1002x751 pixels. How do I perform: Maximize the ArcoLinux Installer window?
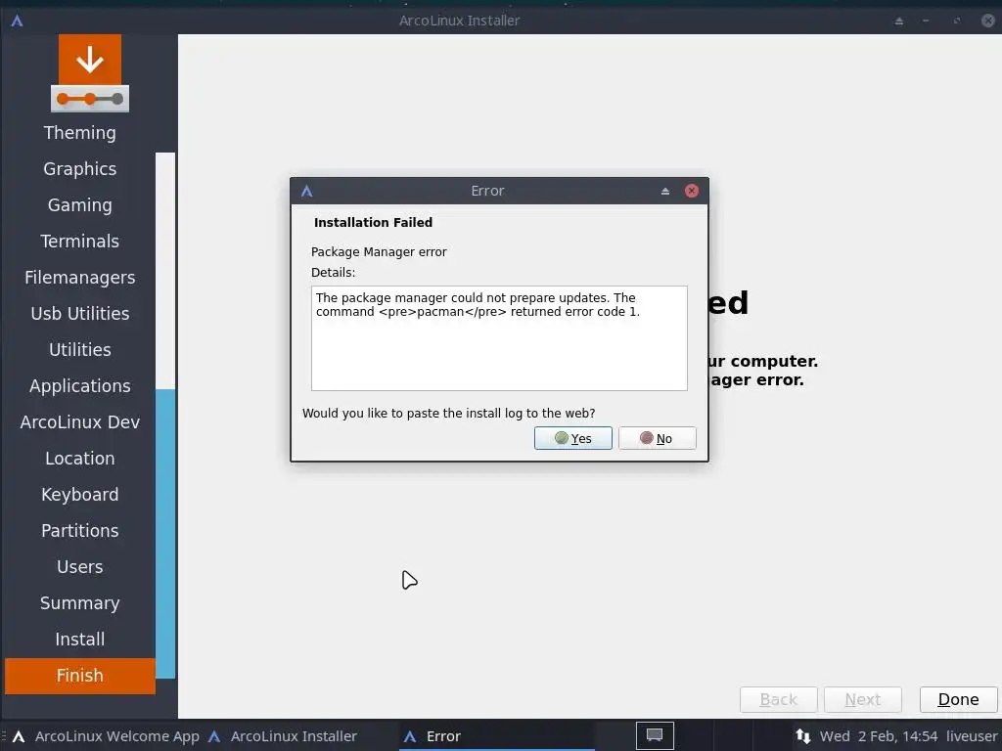click(957, 21)
